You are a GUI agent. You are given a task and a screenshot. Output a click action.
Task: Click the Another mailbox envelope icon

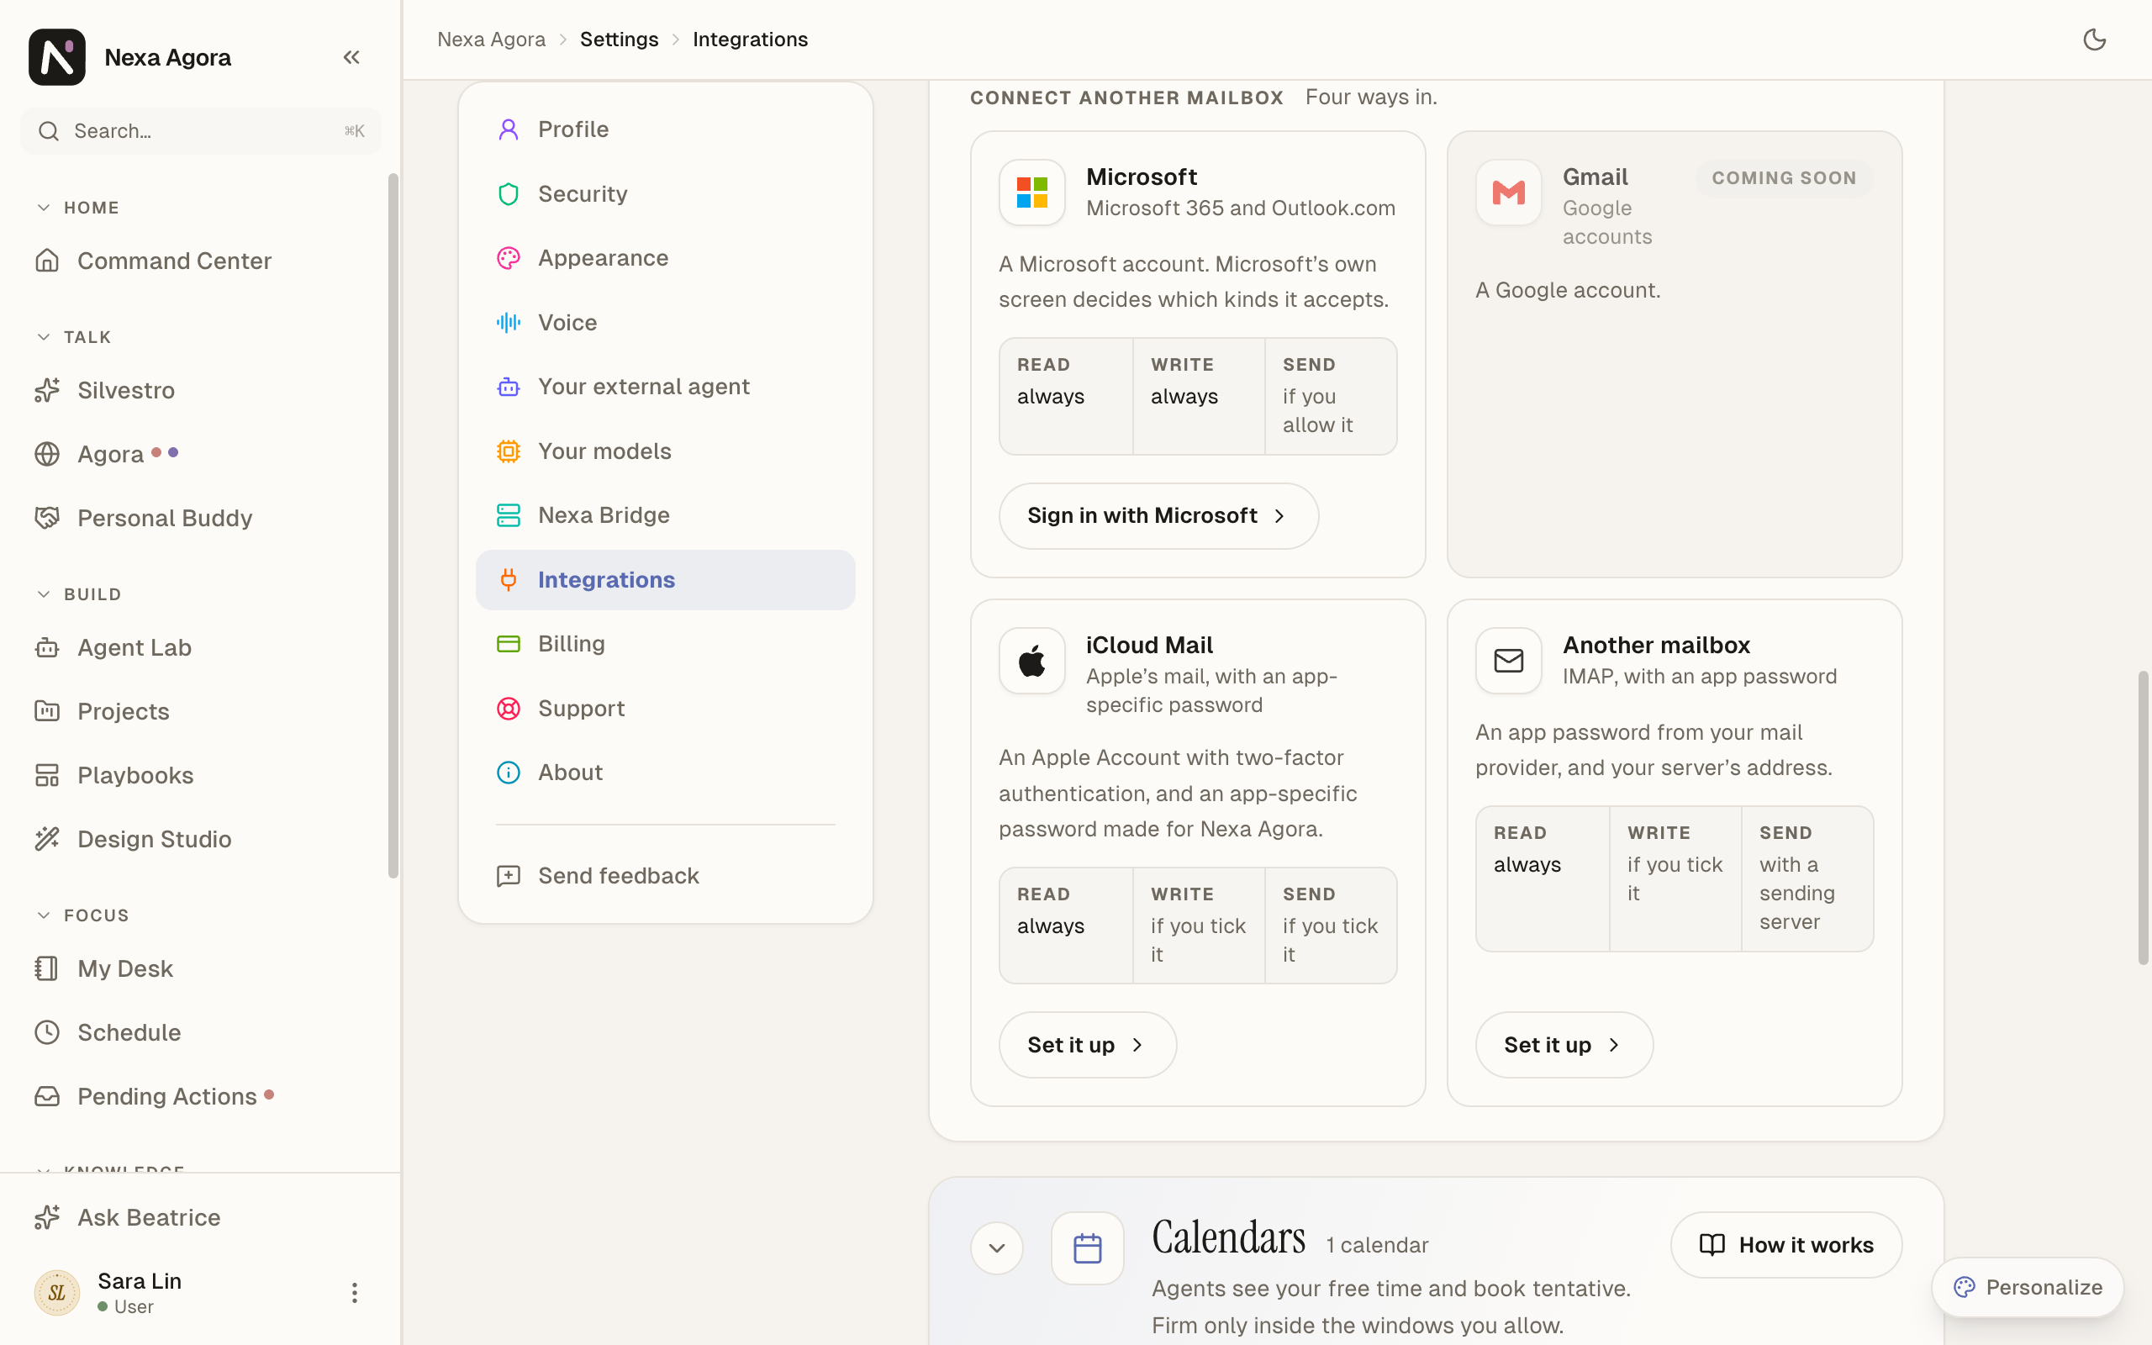point(1508,661)
